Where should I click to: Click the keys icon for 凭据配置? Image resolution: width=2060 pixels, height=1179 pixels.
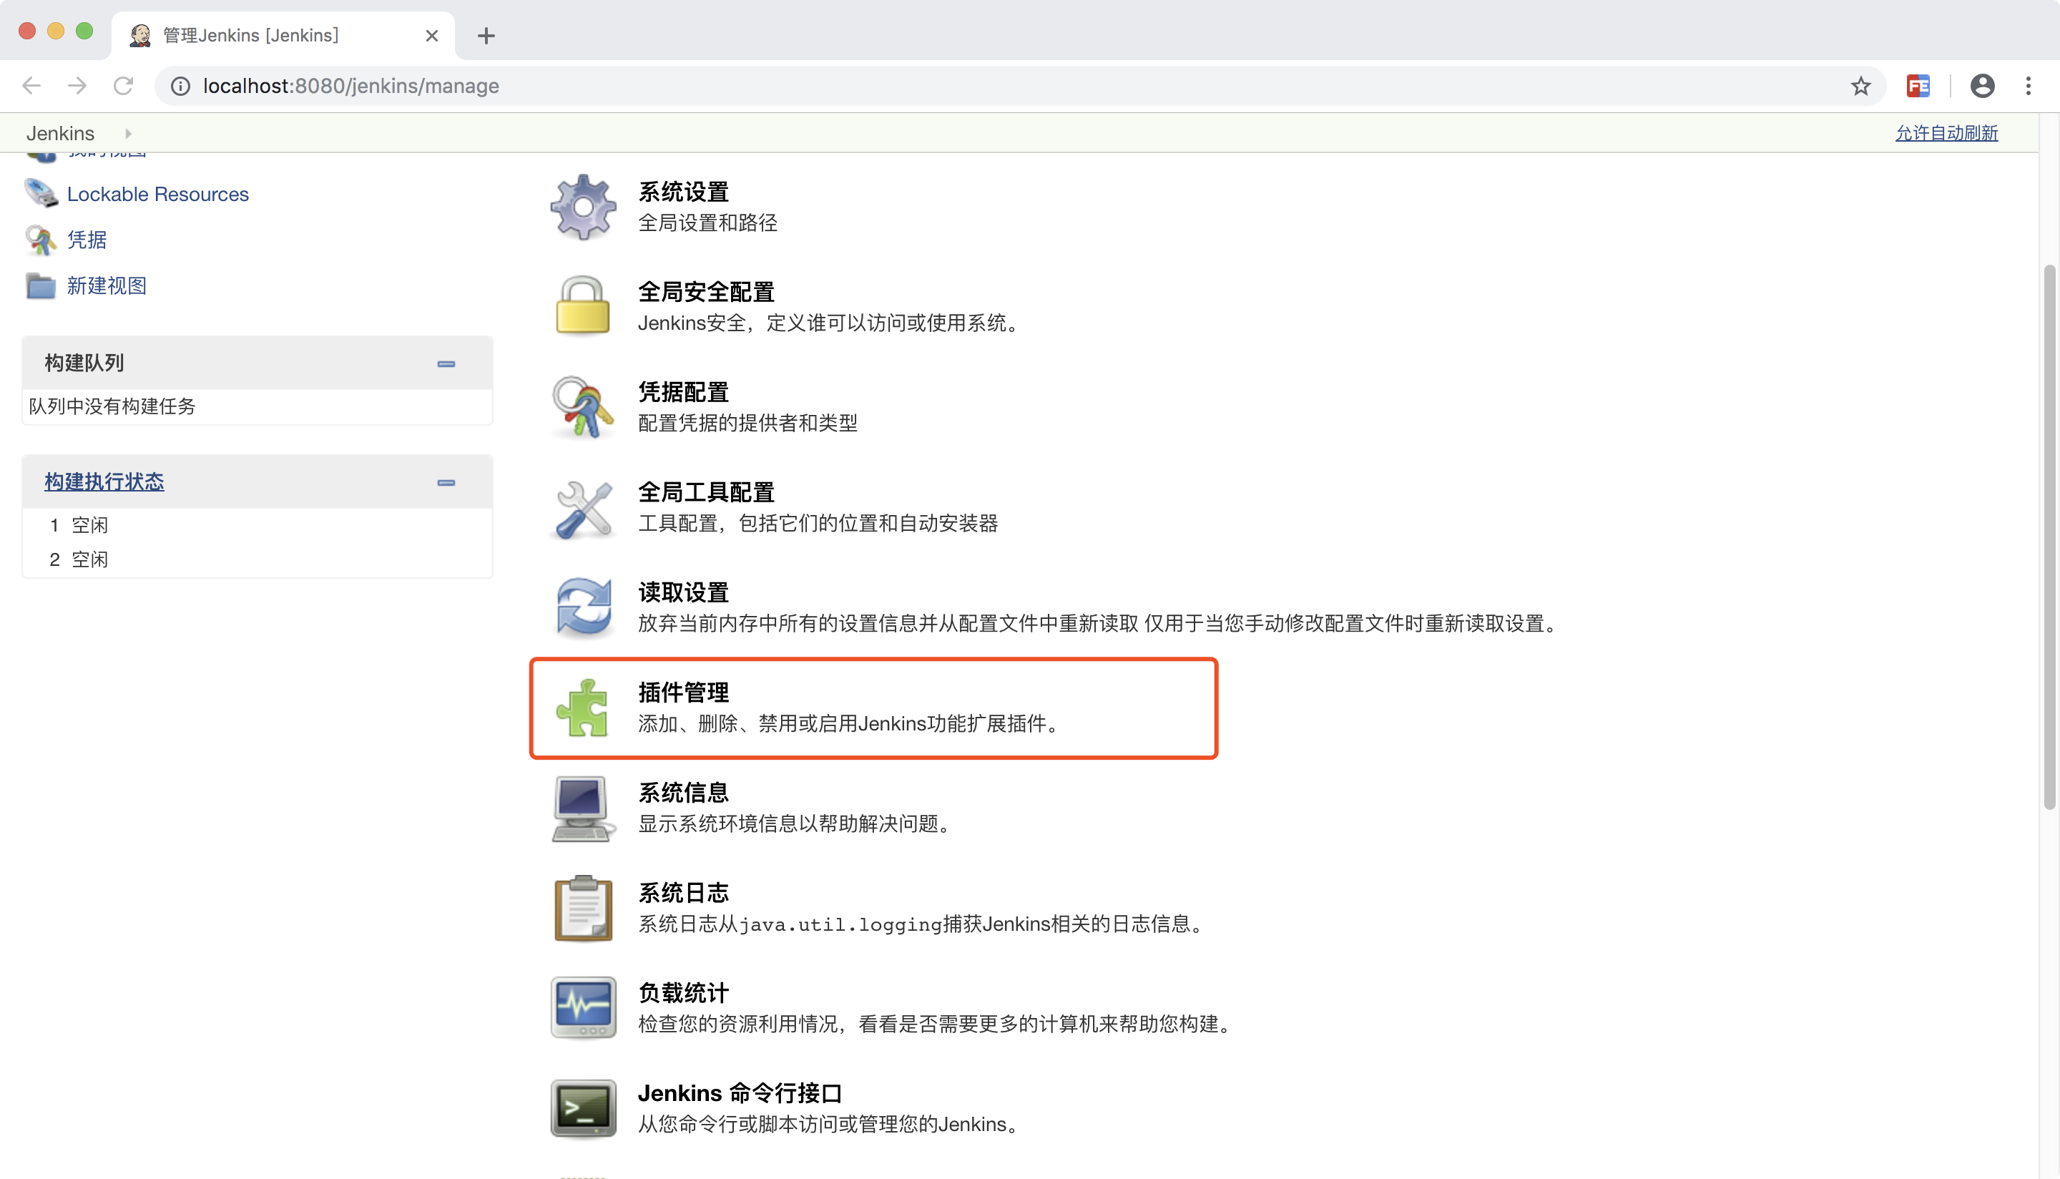point(583,406)
